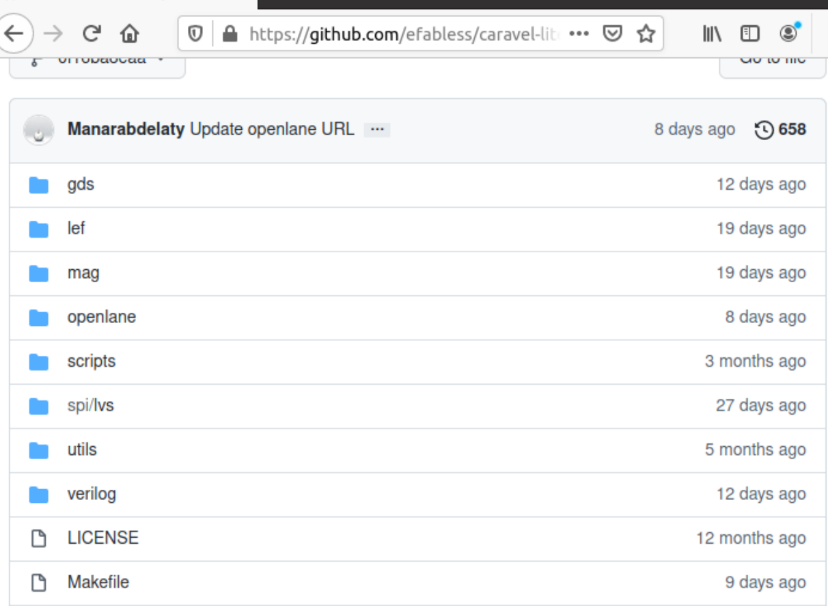Open the Firefox sidebar icon

749,33
